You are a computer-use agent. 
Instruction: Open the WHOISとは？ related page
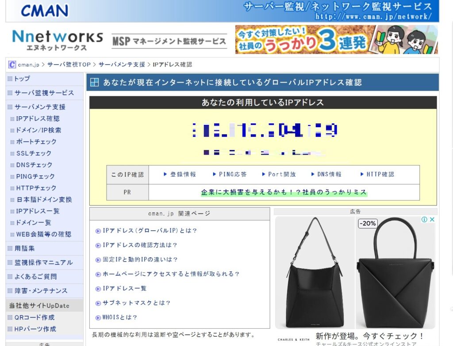tap(119, 317)
